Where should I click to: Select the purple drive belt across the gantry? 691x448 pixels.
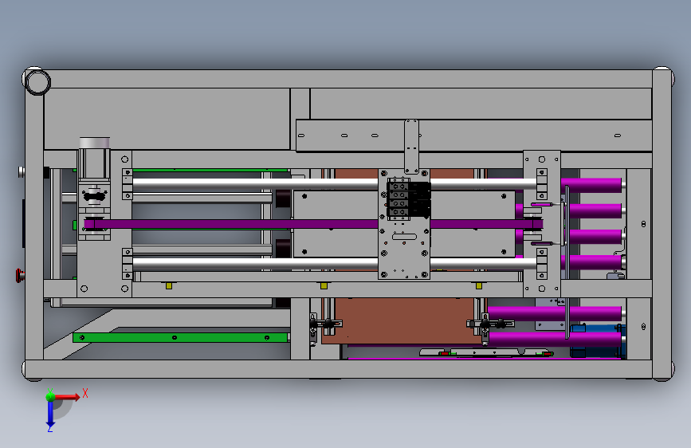tap(313, 224)
